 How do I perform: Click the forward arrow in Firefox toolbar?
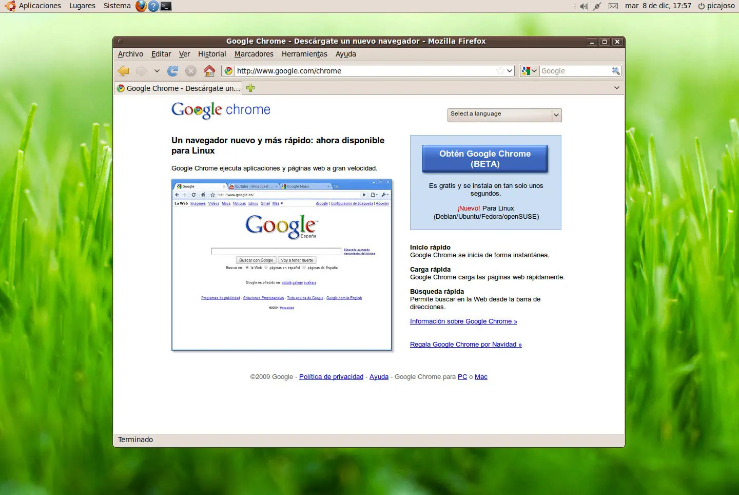coord(141,71)
